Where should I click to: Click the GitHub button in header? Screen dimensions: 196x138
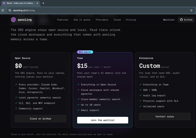186,20
